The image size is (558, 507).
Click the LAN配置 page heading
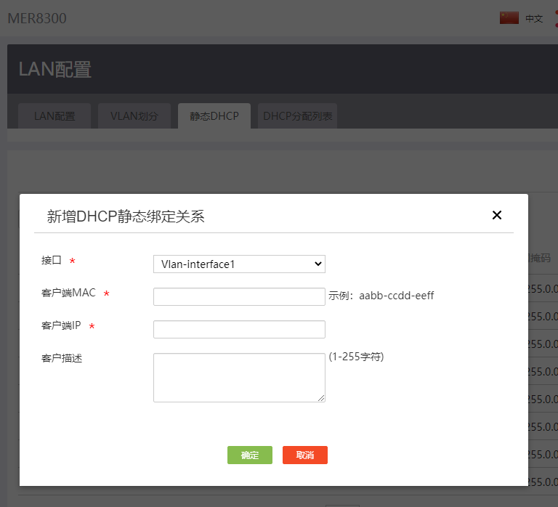coord(55,70)
